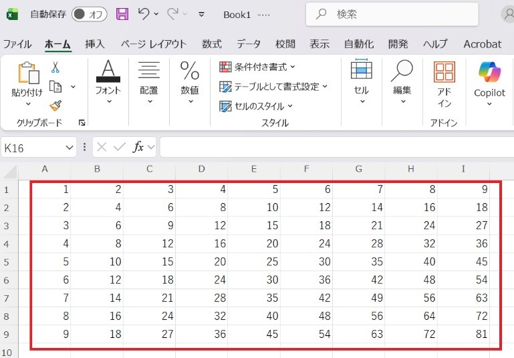Click the Name Box showing K16
514x358 pixels.
pos(33,148)
